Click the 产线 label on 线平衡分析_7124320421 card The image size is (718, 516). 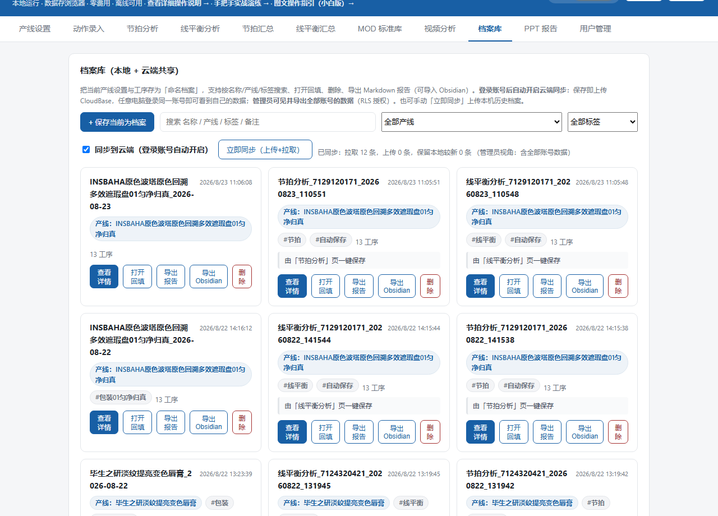(x=333, y=503)
